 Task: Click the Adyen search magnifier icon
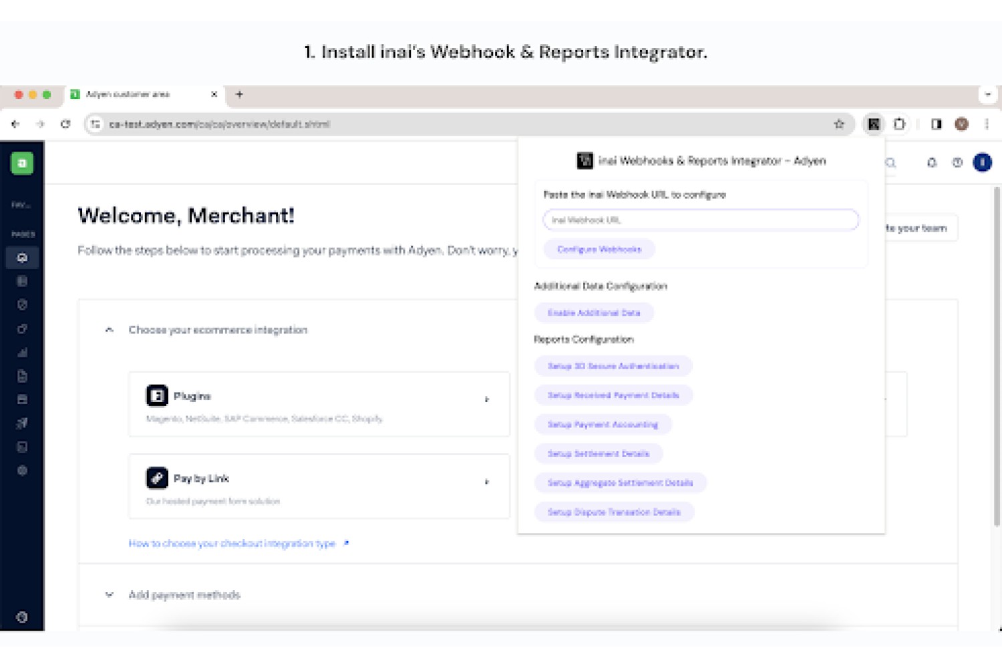(x=890, y=162)
